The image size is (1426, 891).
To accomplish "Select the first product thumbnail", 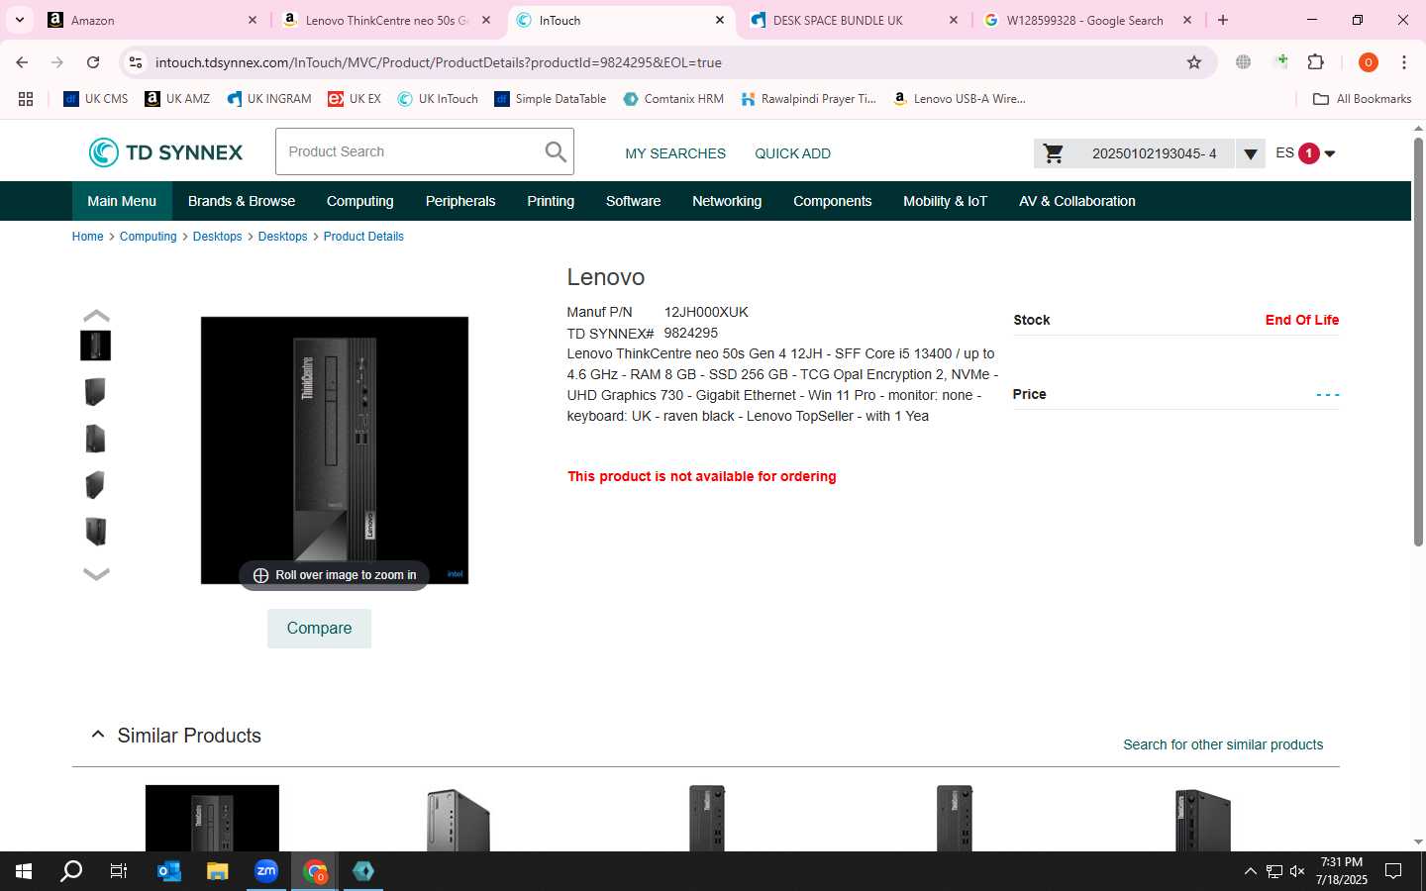I will (x=95, y=346).
